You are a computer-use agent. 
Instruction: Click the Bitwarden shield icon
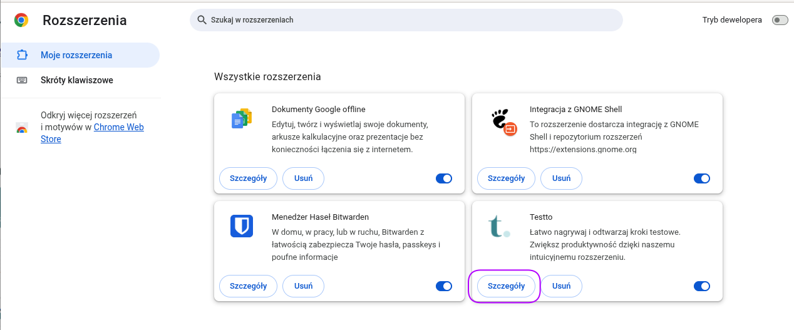tap(241, 225)
